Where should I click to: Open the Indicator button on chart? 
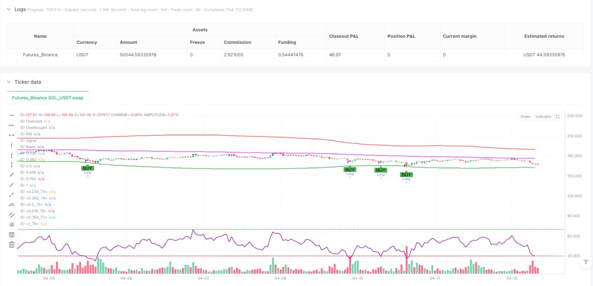pyautogui.click(x=543, y=117)
